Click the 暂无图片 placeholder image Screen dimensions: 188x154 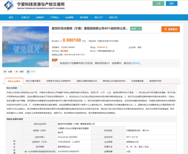[x=26, y=47]
